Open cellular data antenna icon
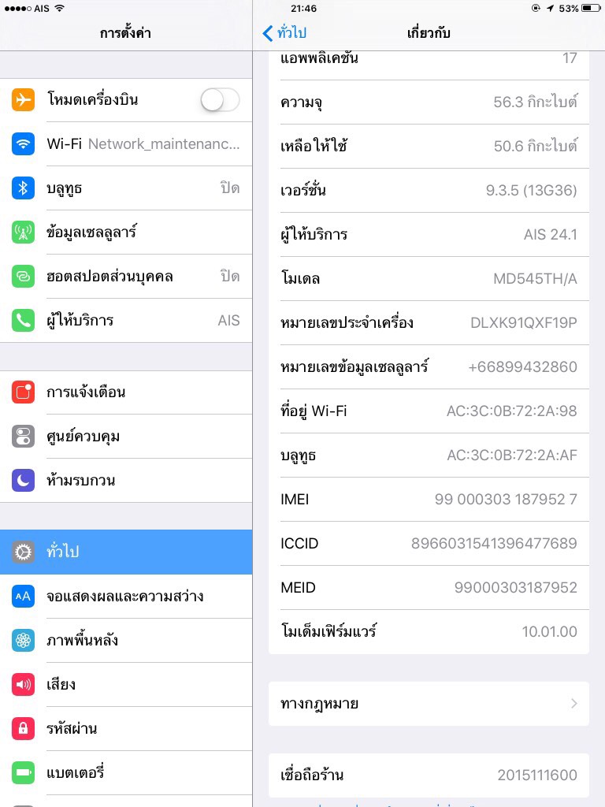The image size is (605, 807). pos(23,232)
